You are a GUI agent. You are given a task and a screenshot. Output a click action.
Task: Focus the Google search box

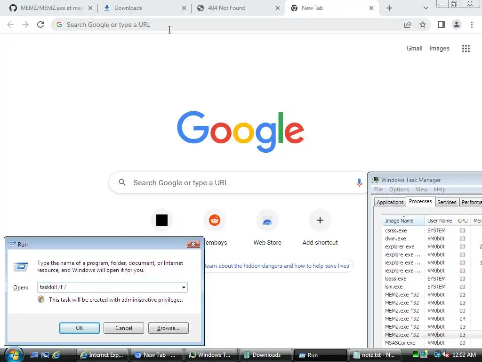tap(238, 182)
